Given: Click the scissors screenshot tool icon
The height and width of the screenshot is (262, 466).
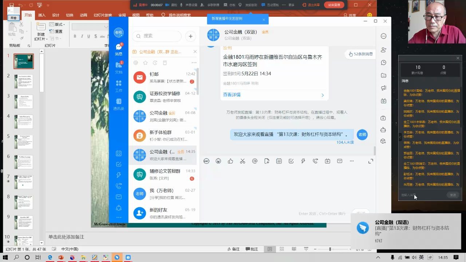Looking at the screenshot, I should coord(242,161).
